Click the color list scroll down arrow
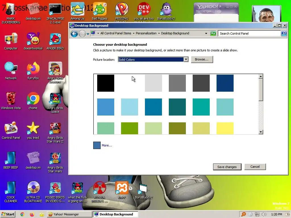Screen dimensions: 291x218 [261, 132]
